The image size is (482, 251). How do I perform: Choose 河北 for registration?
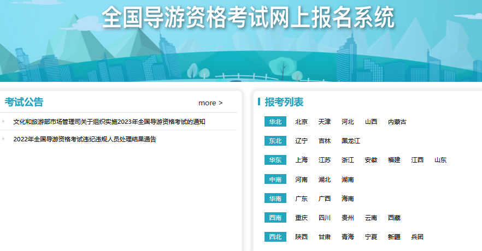pyautogui.click(x=348, y=122)
